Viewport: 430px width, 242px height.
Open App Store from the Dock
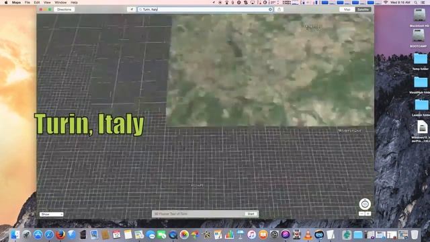point(38,235)
